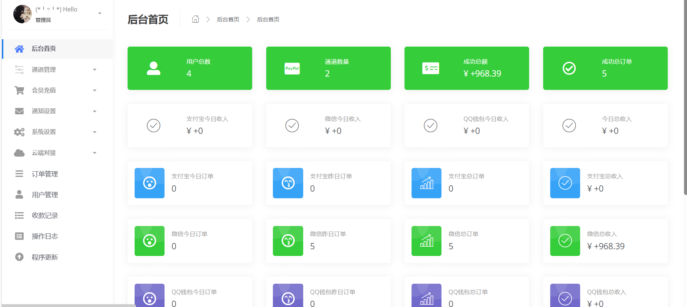
Task: Click the green checkmark icon for 微信总收入
Action: (x=565, y=241)
